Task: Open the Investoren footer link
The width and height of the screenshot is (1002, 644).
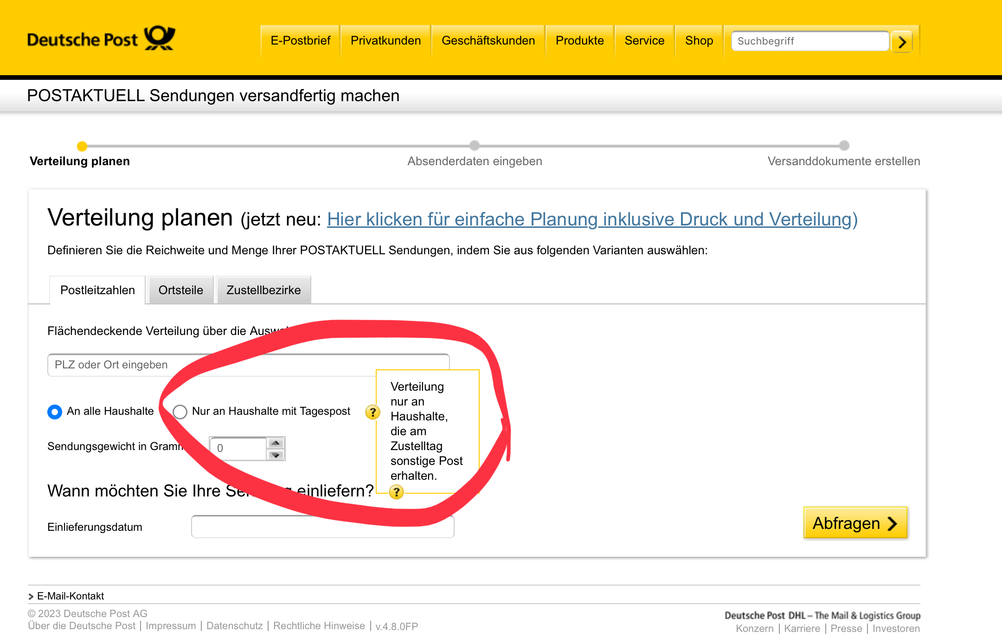Action: [896, 629]
